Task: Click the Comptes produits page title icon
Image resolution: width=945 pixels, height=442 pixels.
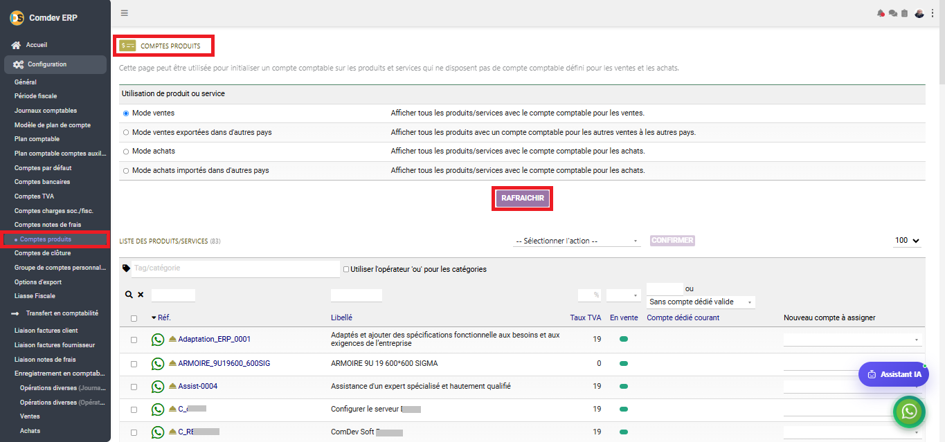Action: tap(127, 46)
